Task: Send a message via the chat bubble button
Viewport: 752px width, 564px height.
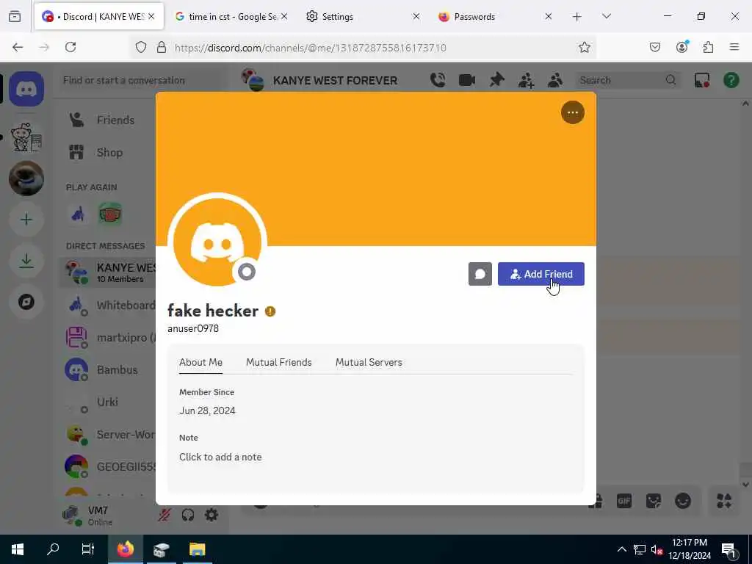Action: click(480, 274)
